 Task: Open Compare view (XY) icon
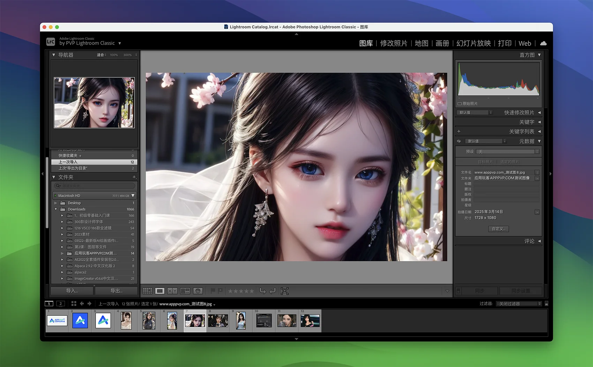172,291
